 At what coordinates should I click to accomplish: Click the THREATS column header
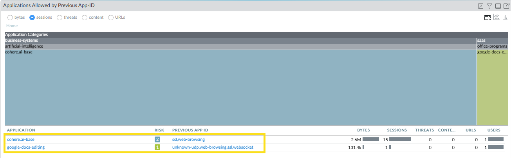(424, 130)
